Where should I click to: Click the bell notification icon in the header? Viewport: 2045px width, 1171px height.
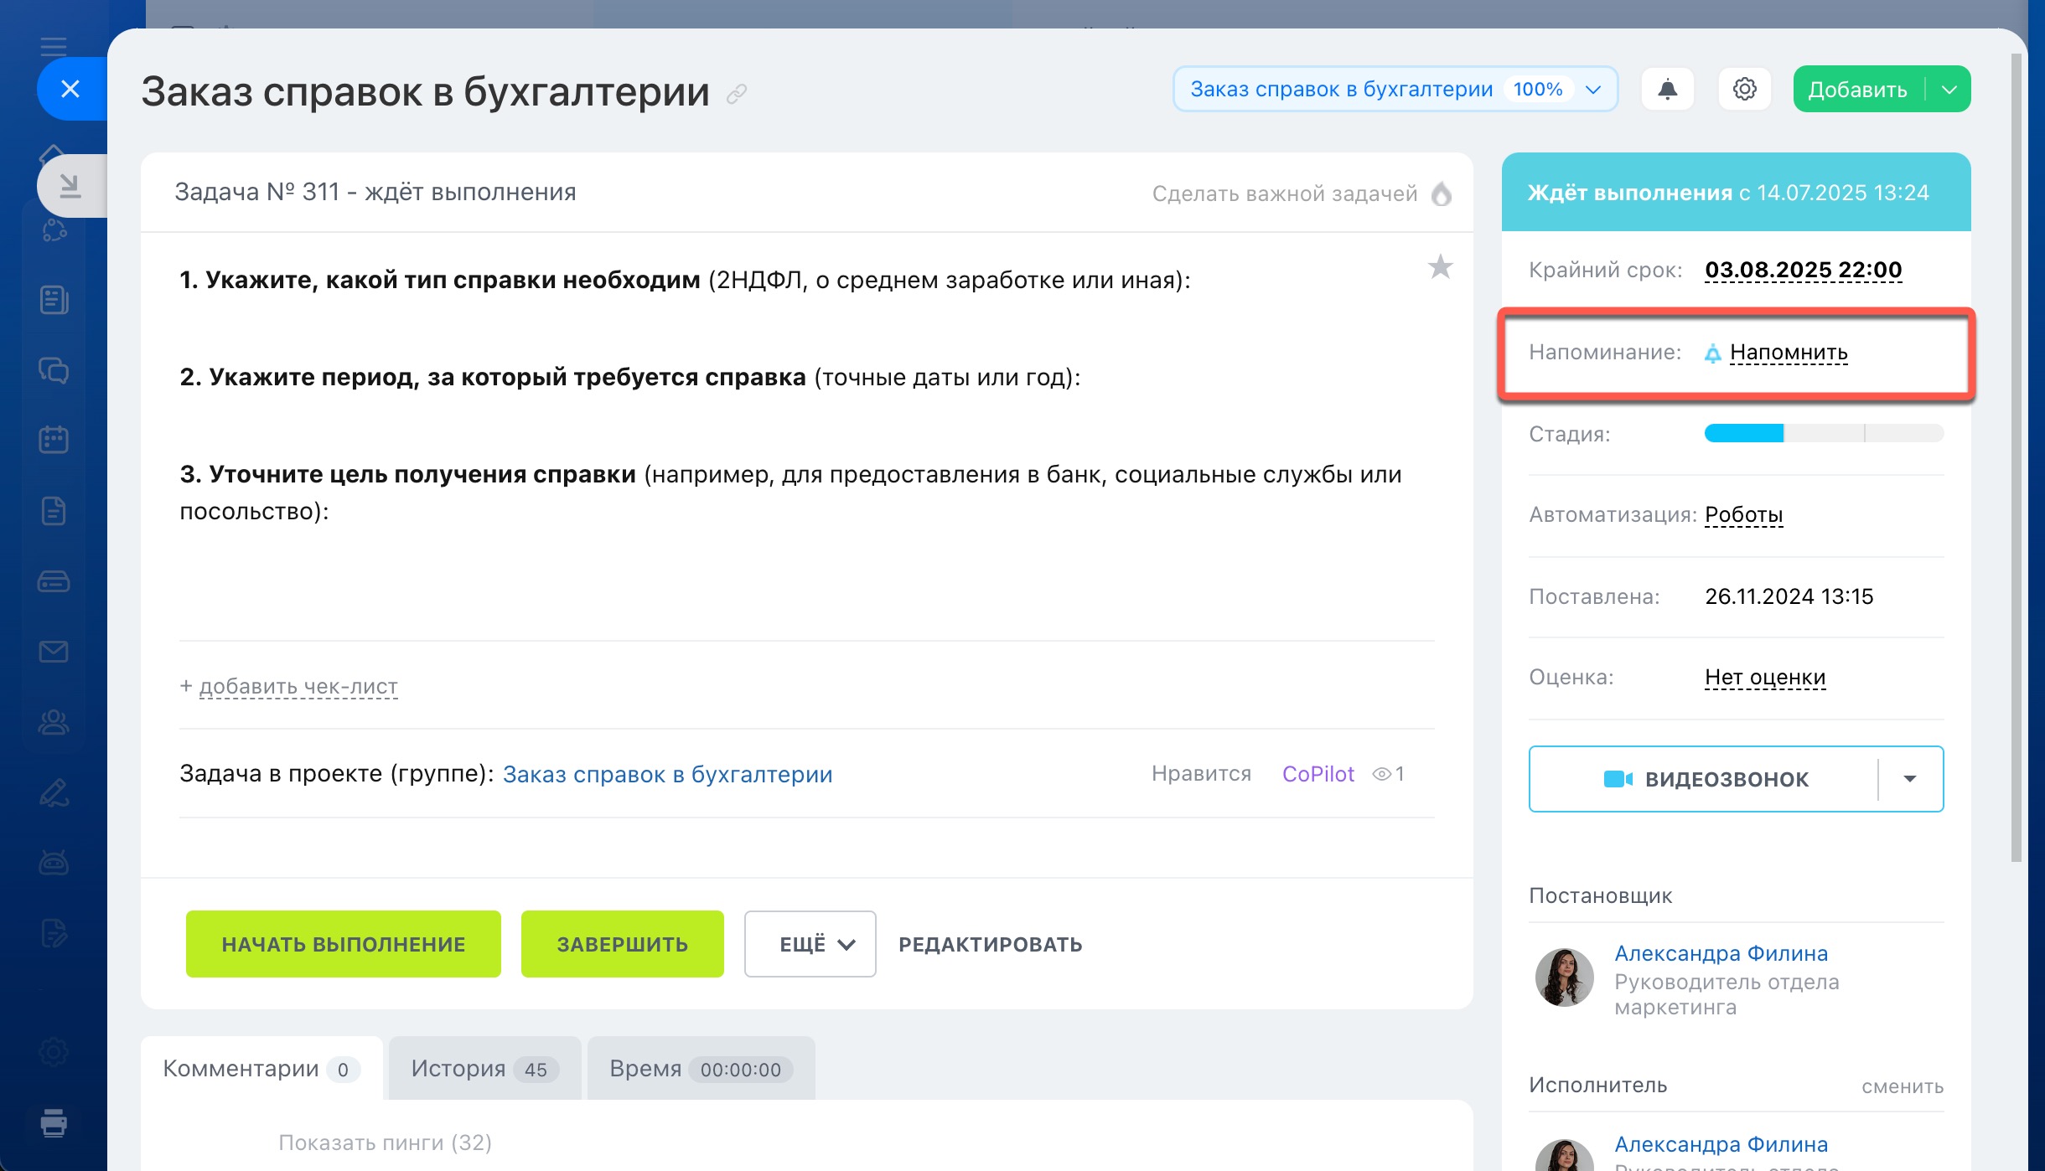[1668, 89]
